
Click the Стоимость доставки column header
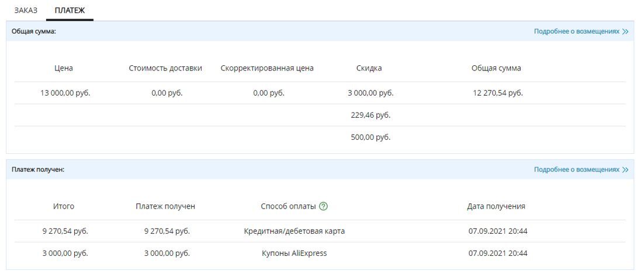coord(165,68)
